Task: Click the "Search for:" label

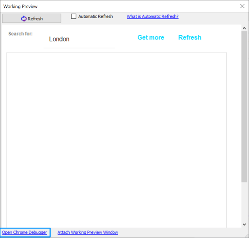Action: pos(20,34)
